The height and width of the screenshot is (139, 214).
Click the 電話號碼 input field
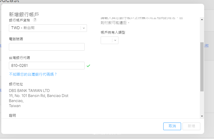pyautogui.click(x=47, y=47)
